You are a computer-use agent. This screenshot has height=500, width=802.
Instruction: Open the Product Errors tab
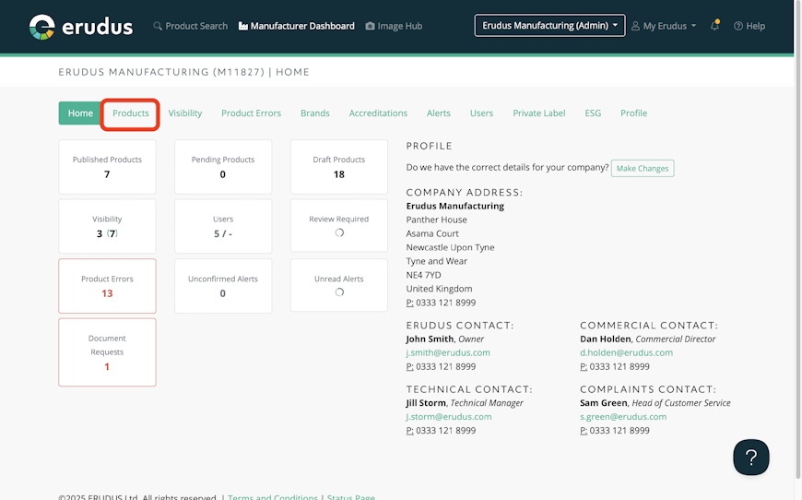(x=251, y=113)
